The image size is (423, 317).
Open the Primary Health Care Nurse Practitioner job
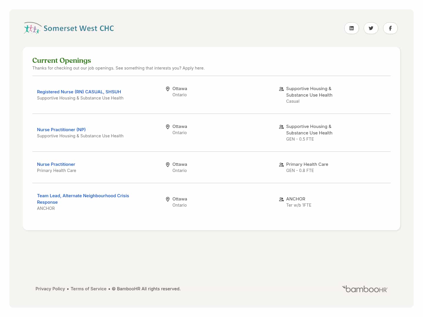coord(56,164)
